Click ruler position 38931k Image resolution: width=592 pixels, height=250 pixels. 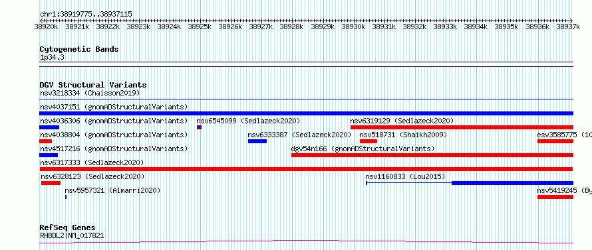click(384, 27)
